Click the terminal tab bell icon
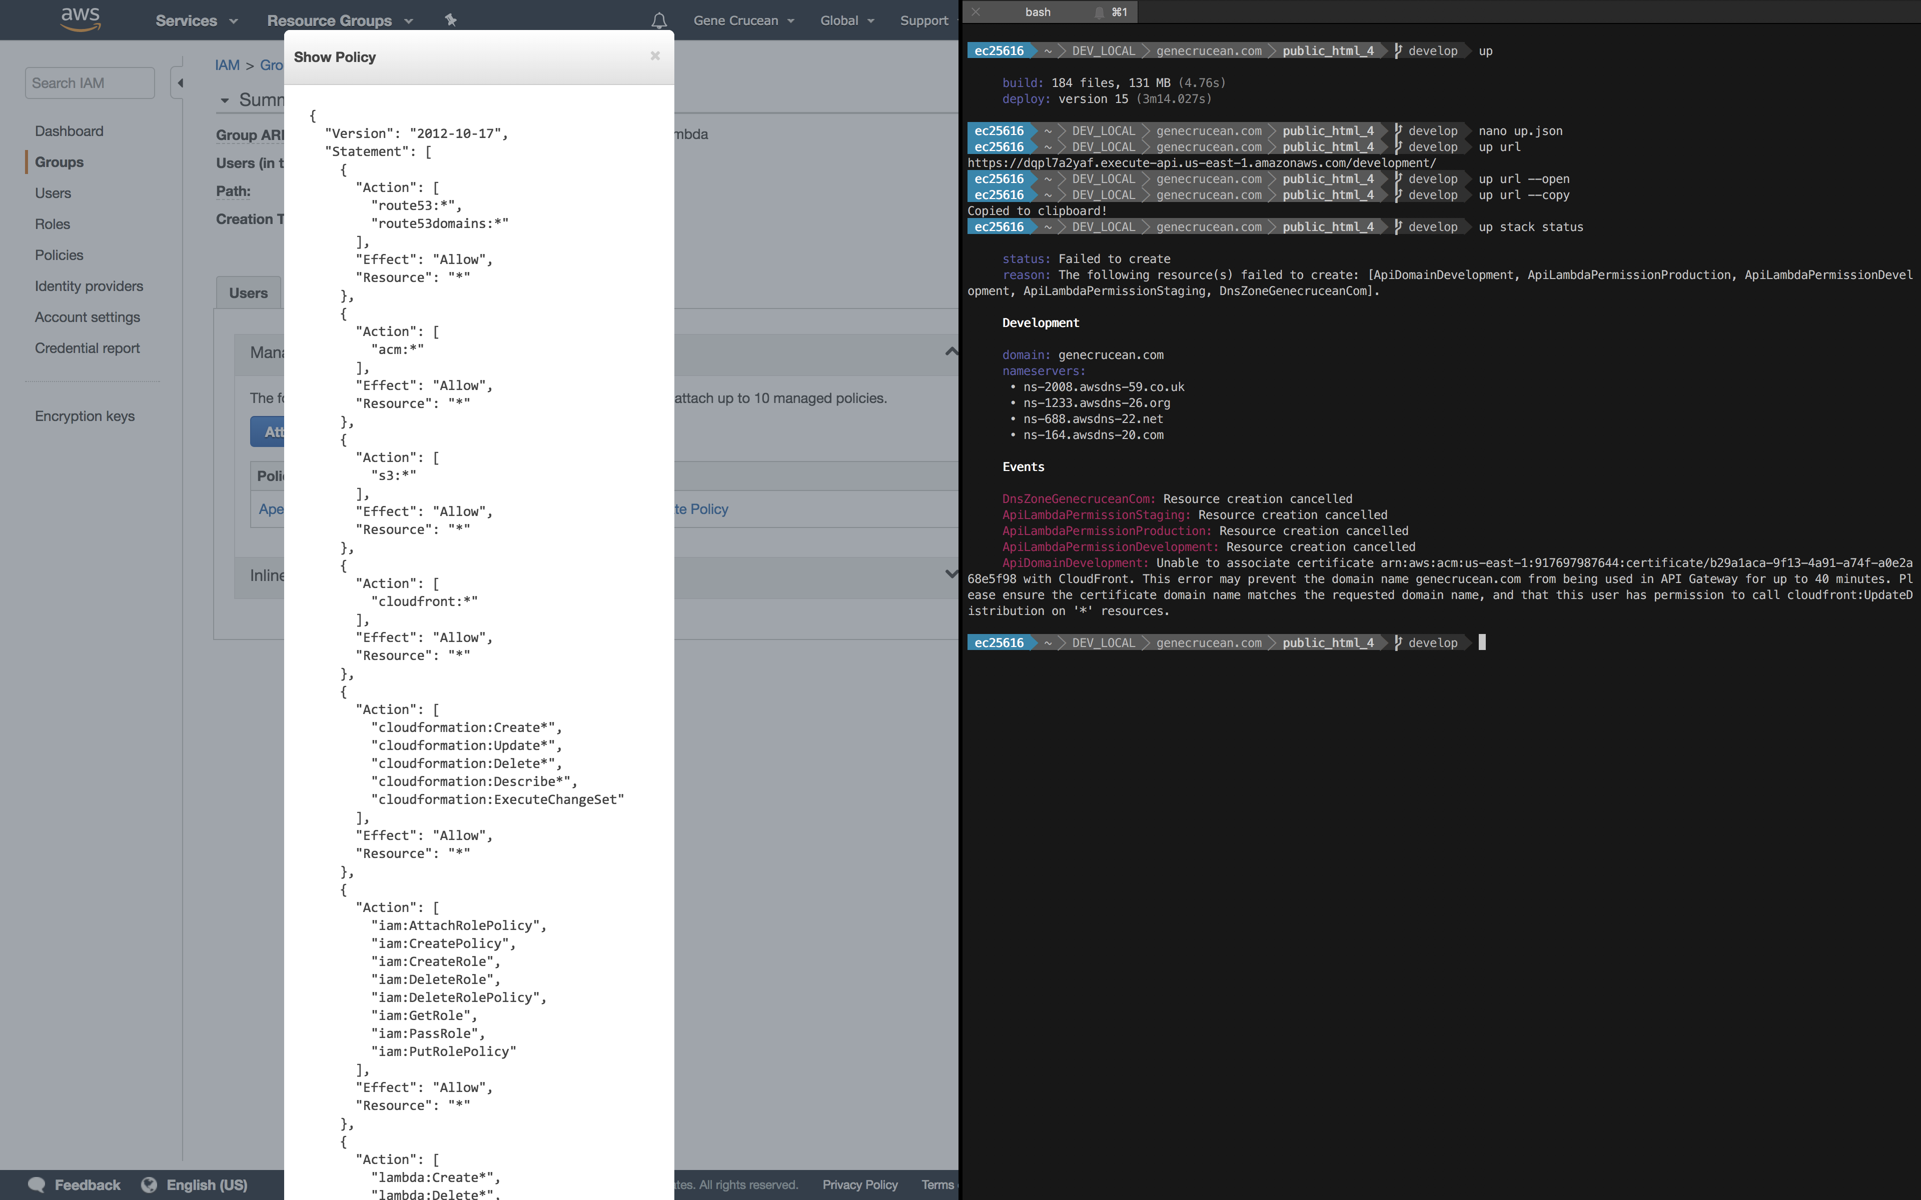The height and width of the screenshot is (1200, 1921). [1100, 12]
